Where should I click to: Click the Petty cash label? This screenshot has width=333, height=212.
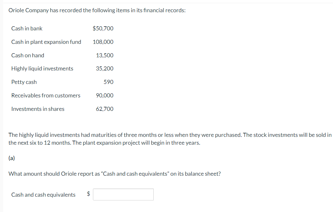click(24, 82)
